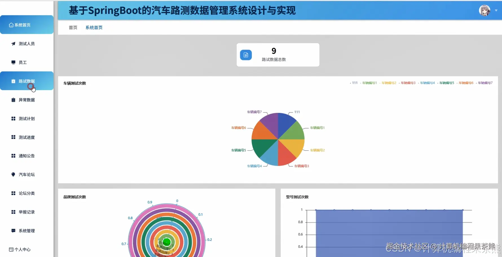Screen dimensions: 502x257
Task: Open 汽车论坛 via its globe icon
Action: point(13,174)
